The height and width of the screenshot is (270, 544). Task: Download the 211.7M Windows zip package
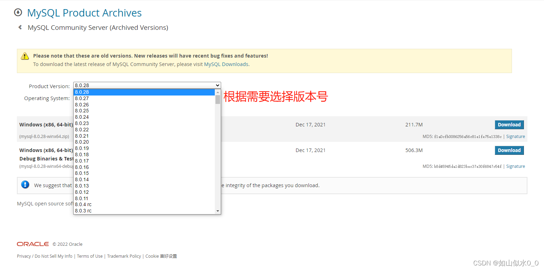509,125
